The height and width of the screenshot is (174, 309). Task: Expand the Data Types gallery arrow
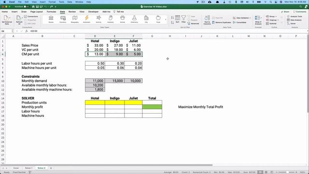pos(166,19)
